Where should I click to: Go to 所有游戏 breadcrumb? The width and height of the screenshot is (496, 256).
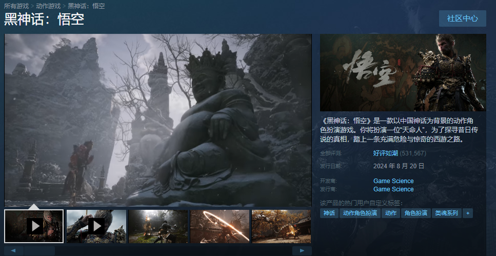coord(16,6)
